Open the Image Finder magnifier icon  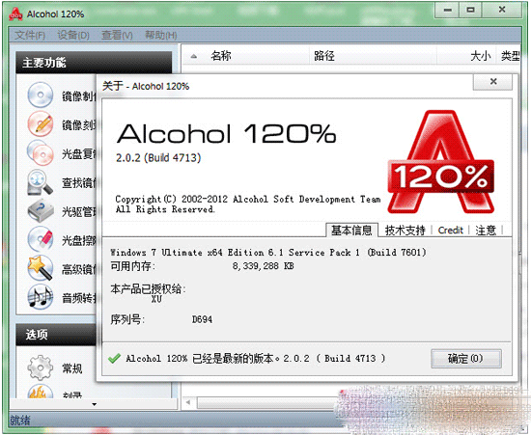(x=40, y=182)
